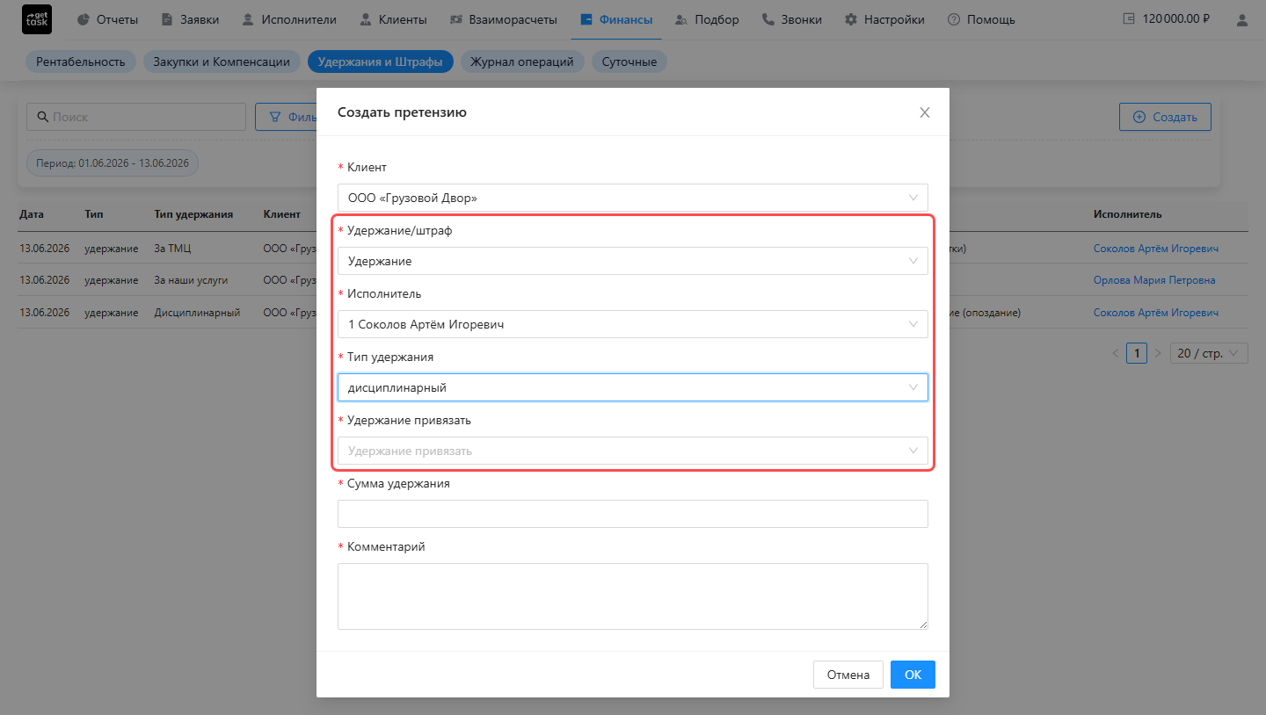Change page size 20 / стр. selector
The width and height of the screenshot is (1266, 715).
point(1209,353)
